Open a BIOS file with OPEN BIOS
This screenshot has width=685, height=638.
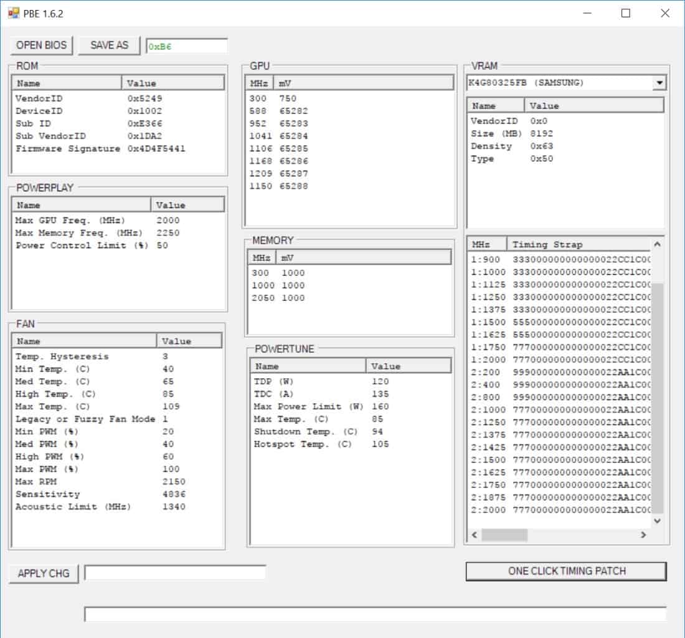[41, 45]
